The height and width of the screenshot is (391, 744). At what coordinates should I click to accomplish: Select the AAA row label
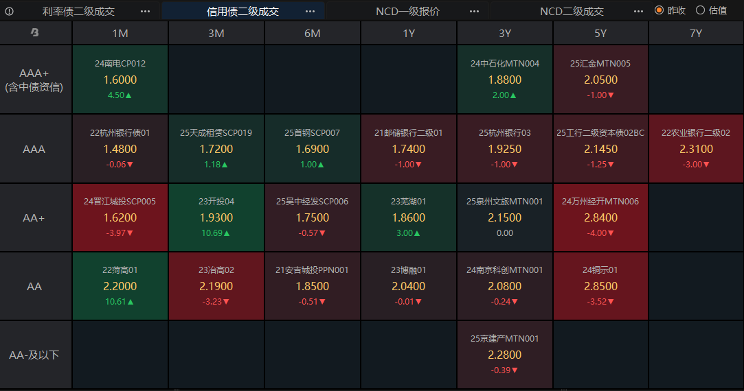coord(36,149)
